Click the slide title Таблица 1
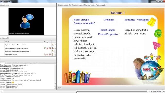The image size is (165, 93). pyautogui.click(x=118, y=13)
